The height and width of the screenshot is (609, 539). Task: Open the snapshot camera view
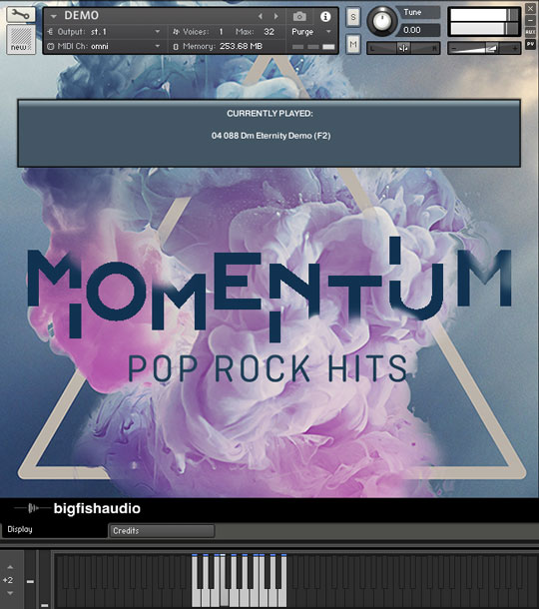(299, 16)
